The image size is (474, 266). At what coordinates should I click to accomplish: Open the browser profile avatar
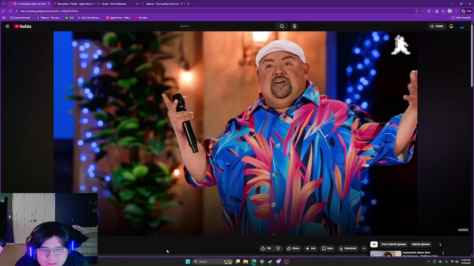coord(450,11)
